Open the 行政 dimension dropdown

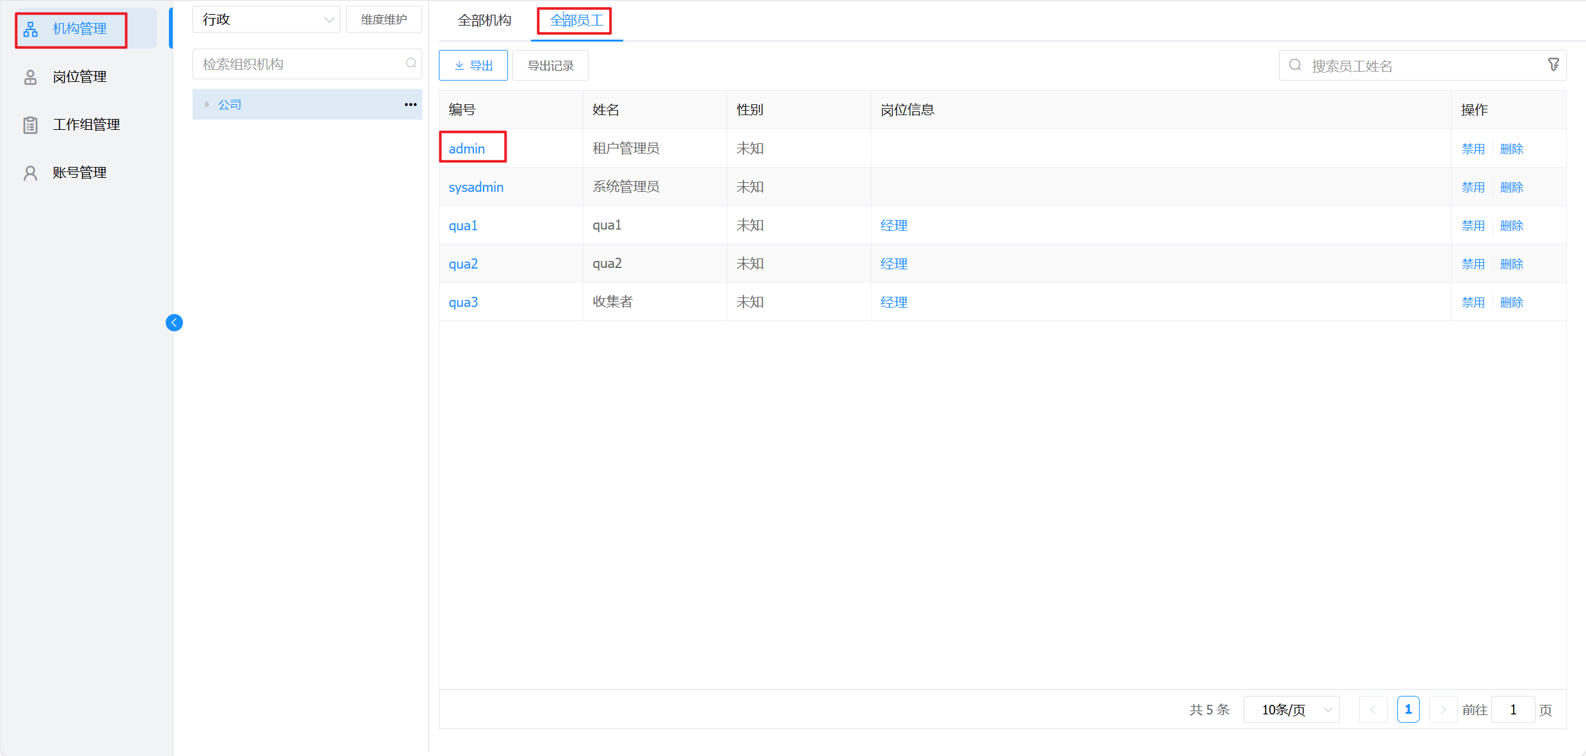coord(266,19)
